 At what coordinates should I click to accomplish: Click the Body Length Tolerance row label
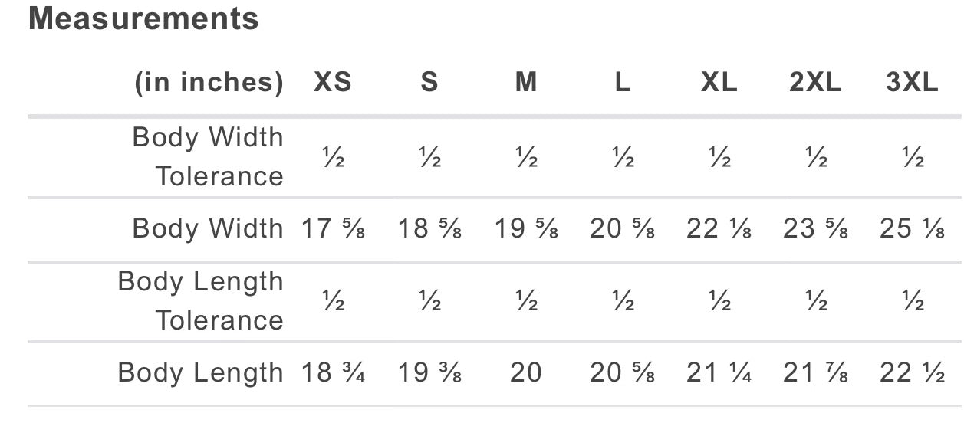point(201,300)
